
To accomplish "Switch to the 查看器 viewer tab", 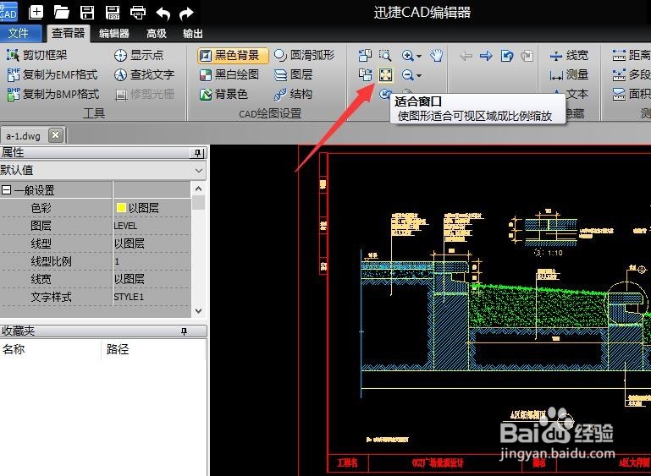I will 68,33.
